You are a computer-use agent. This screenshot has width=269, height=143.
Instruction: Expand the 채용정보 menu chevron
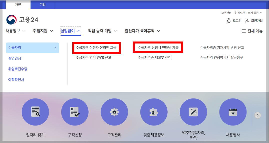[x=24, y=31]
